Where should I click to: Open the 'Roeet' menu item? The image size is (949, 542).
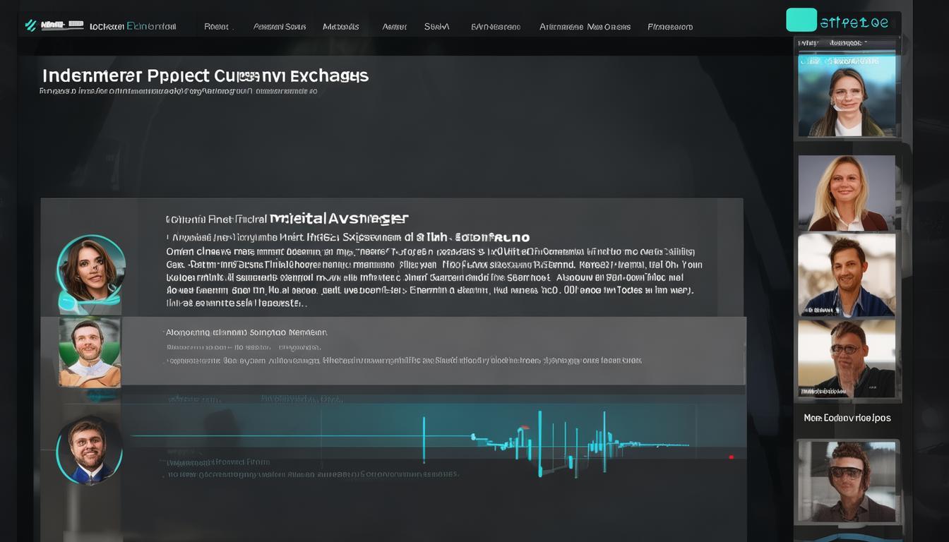click(216, 27)
